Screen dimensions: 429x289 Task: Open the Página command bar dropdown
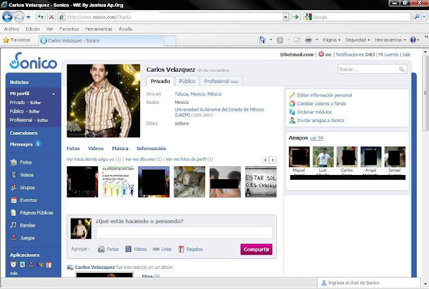coord(331,40)
